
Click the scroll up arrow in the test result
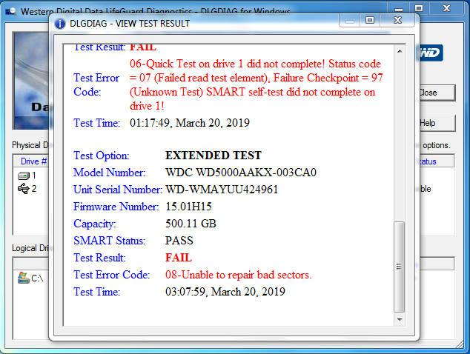click(400, 51)
